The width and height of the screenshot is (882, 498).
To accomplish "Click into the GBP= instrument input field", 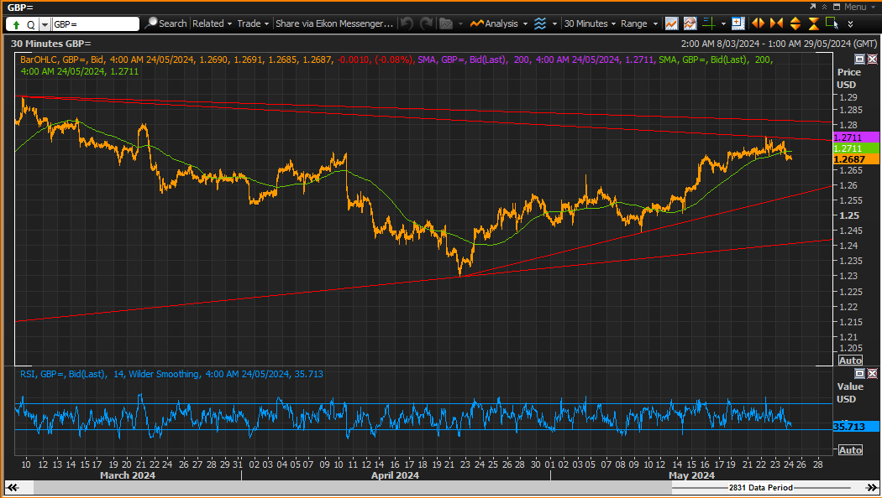I will coord(96,24).
